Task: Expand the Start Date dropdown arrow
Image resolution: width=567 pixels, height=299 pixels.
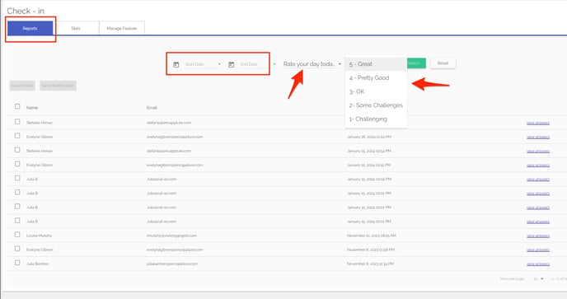Action: pos(219,64)
